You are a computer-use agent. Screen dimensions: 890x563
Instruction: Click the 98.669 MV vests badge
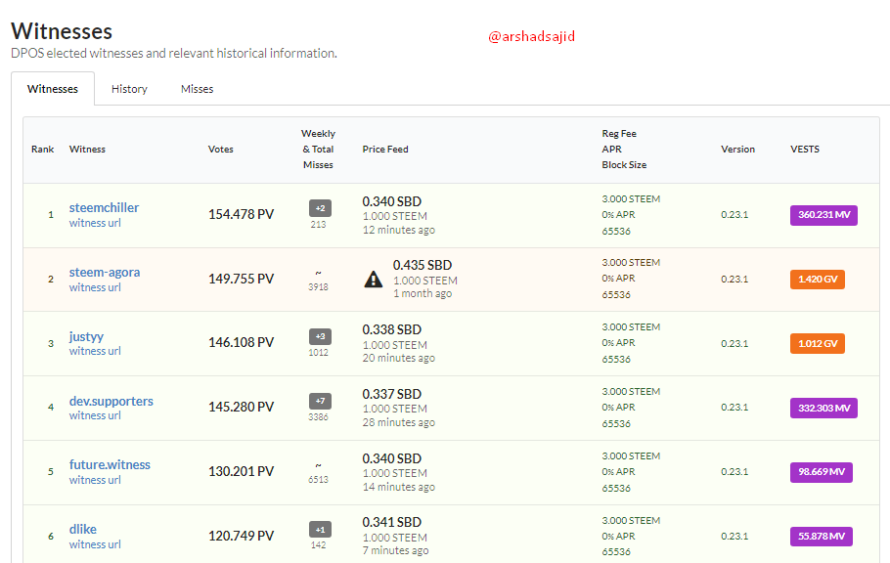(822, 472)
